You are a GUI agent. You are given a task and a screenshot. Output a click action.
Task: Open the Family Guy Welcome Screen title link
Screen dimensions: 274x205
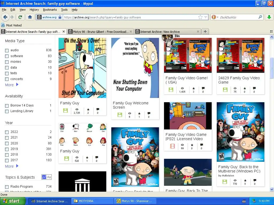pos(131,105)
